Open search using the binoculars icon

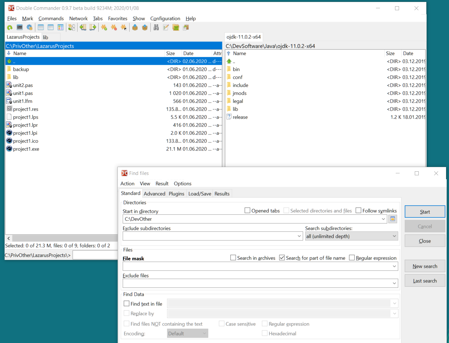coord(156,28)
